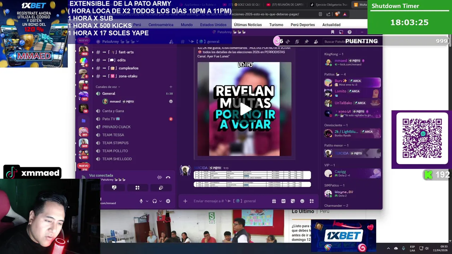Viewport: 452px width, 254px height.
Task: Open the GIF picker
Action: point(283,201)
